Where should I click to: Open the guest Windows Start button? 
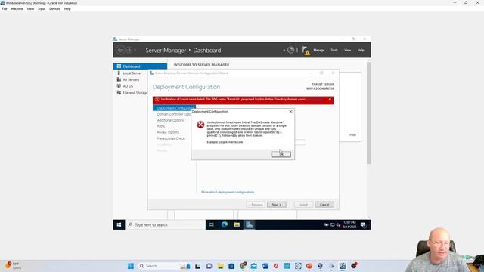point(119,224)
